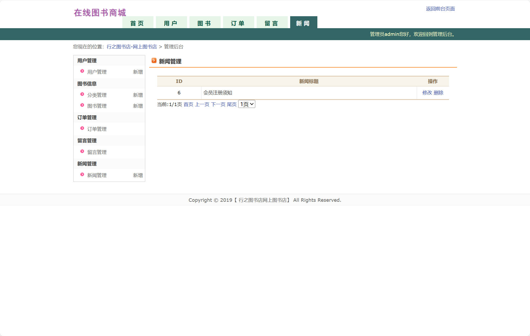Click the news title 会员注册须知 row
Viewport: 530px width, 336px height.
218,93
